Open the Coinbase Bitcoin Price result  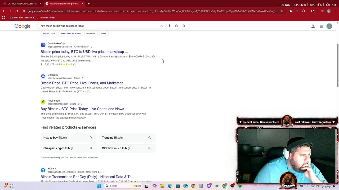coord(82,83)
